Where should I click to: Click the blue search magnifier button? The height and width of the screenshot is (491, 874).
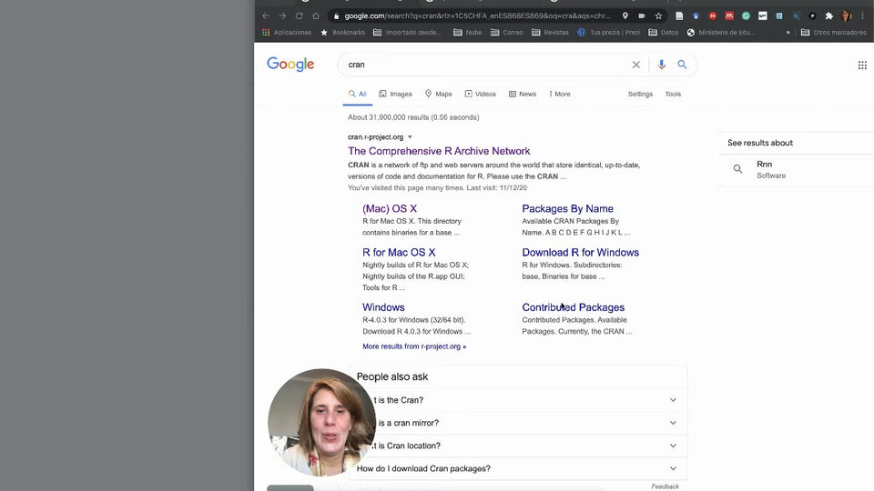(x=682, y=65)
